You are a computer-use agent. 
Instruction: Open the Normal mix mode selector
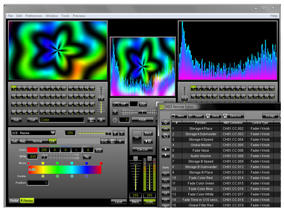coord(38,141)
